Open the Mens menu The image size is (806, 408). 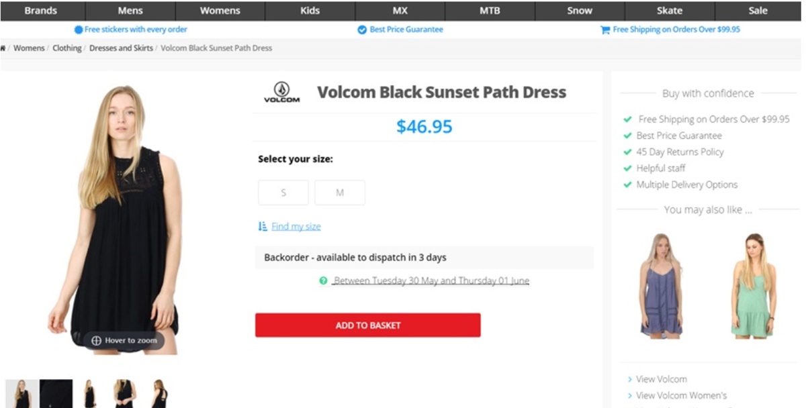pyautogui.click(x=130, y=11)
